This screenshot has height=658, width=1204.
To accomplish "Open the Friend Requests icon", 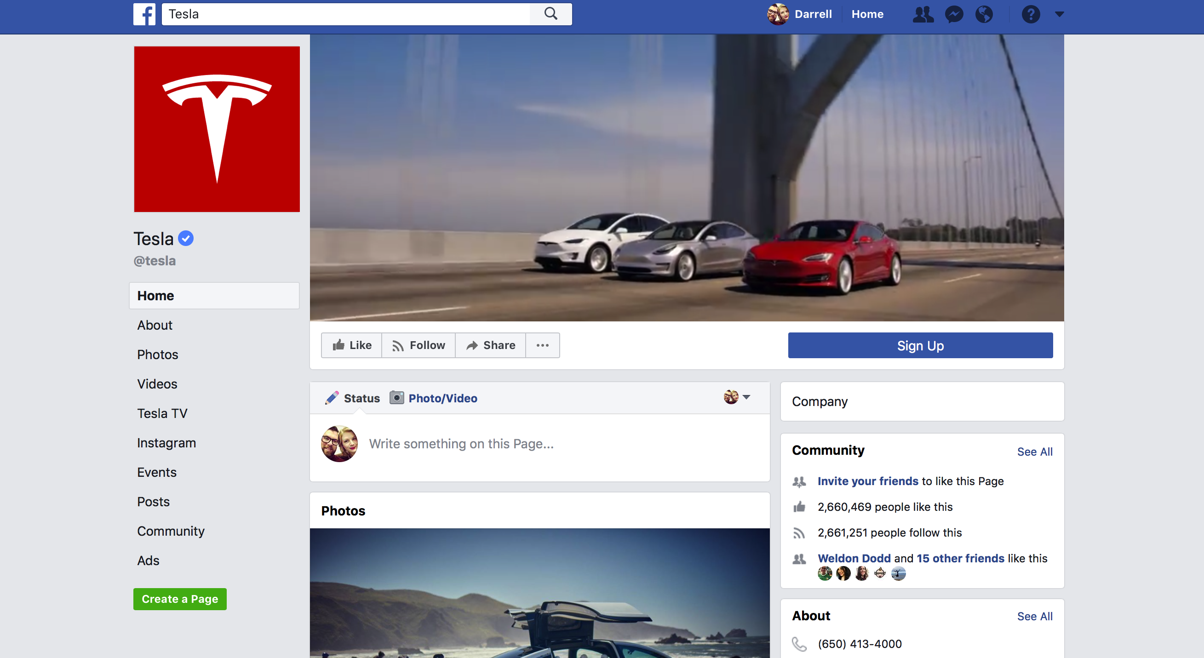I will (923, 14).
